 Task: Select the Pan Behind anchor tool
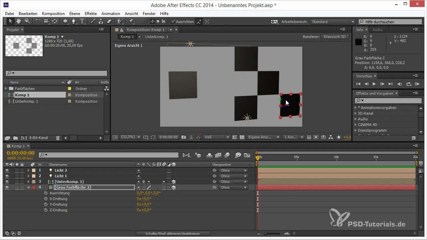click(x=54, y=21)
